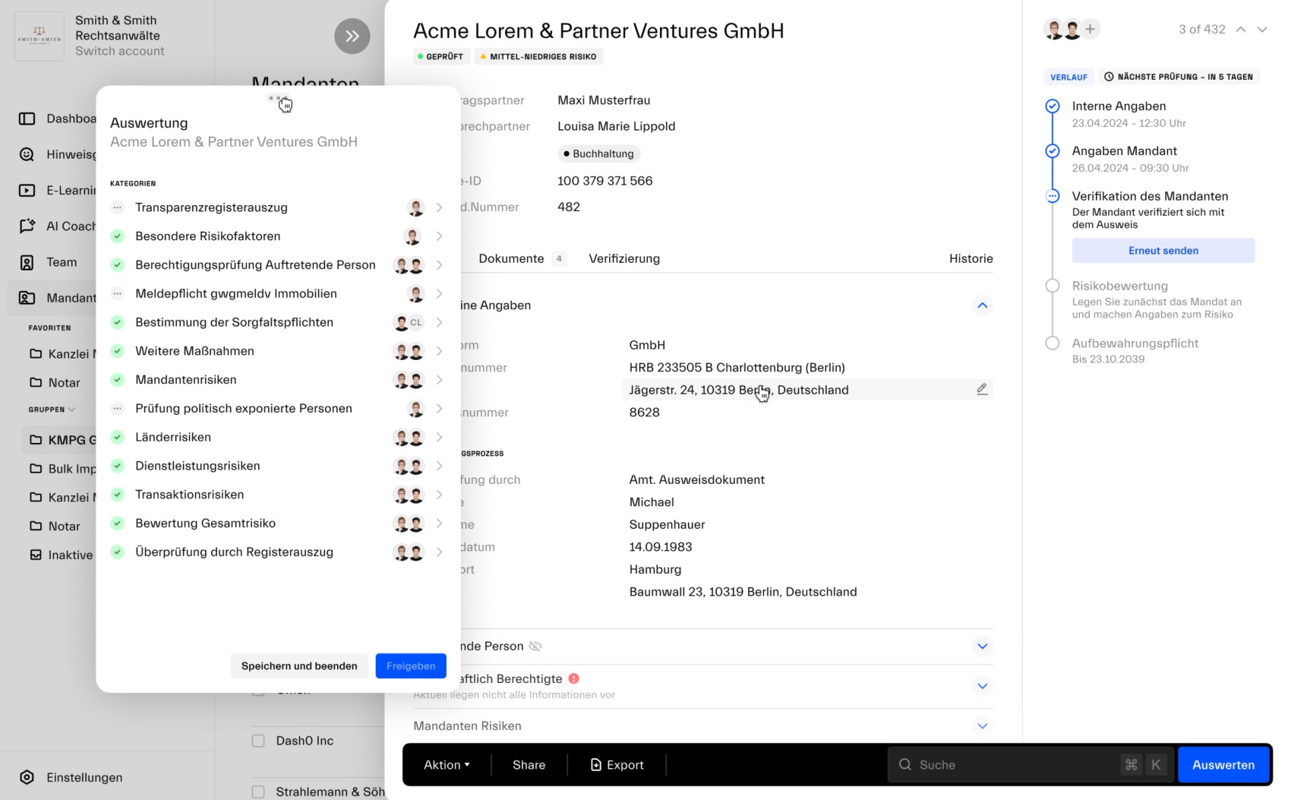
Task: Open the Team sidebar icon
Action: 27,263
